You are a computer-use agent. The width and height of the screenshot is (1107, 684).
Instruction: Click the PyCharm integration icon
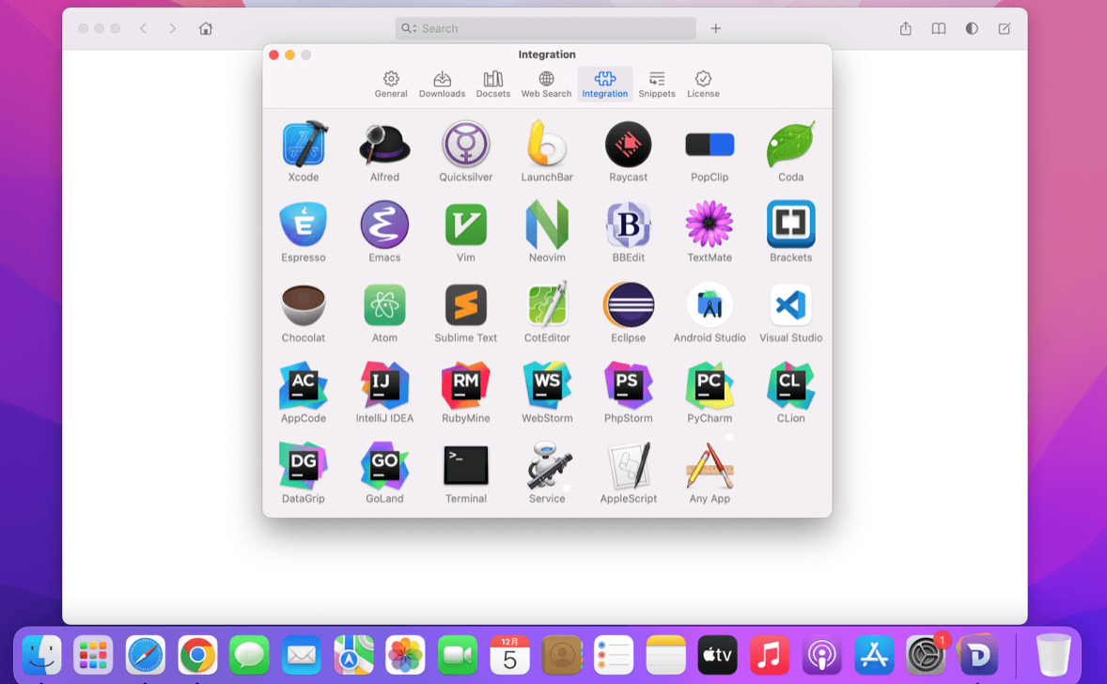pyautogui.click(x=709, y=385)
